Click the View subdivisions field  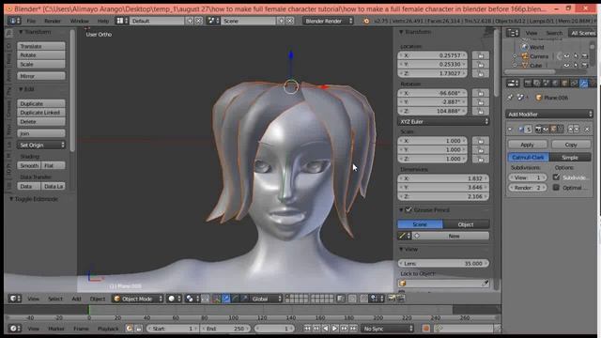(528, 177)
